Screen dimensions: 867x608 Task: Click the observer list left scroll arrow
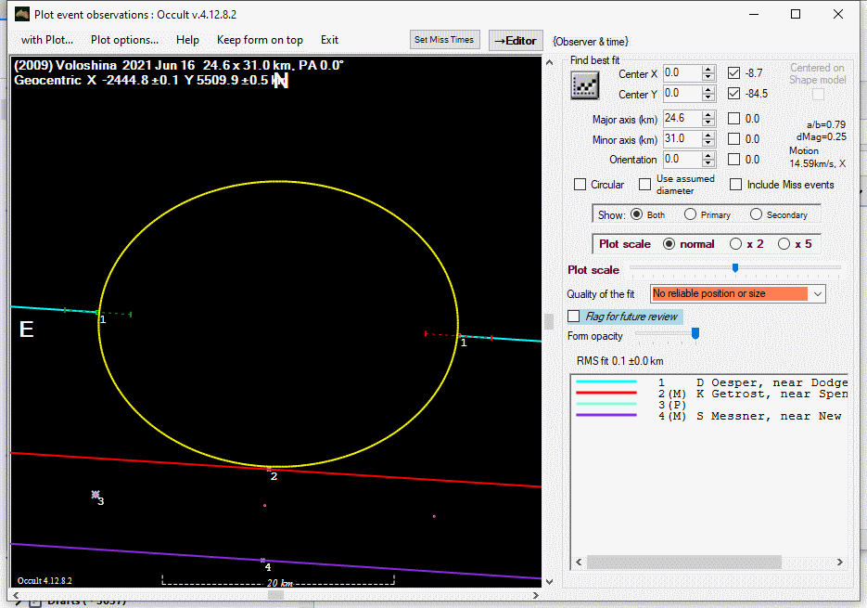[x=579, y=563]
